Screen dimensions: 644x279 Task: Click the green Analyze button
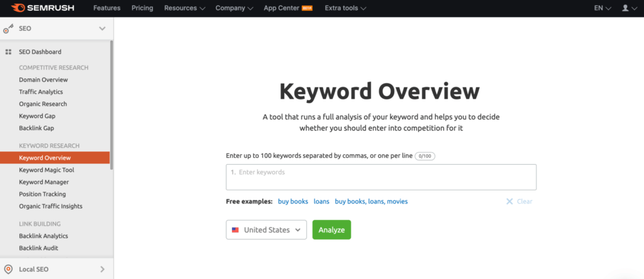point(331,230)
